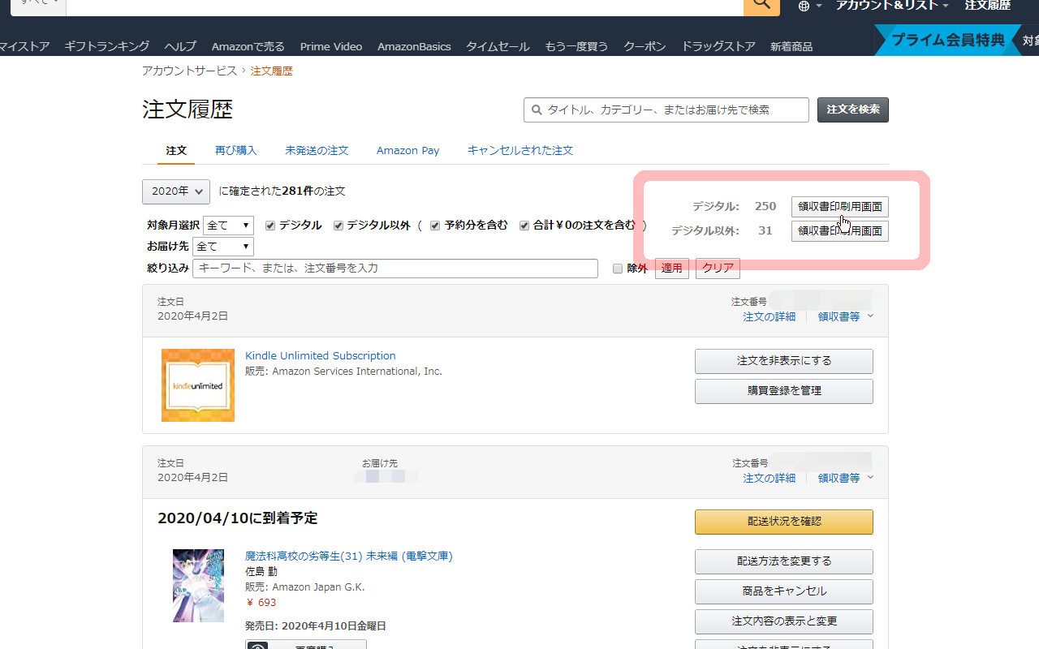
Task: Open アカウント&リスト menu
Action: pyautogui.click(x=893, y=6)
